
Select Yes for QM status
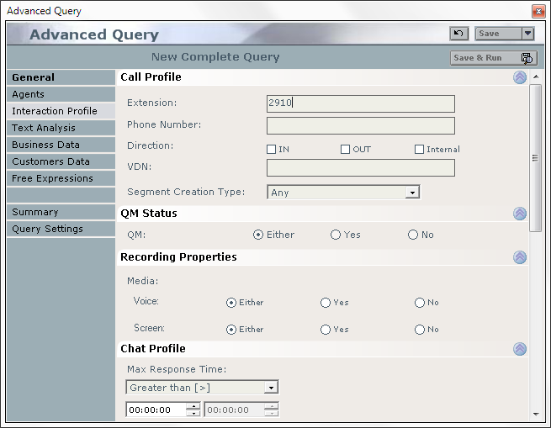(336, 235)
